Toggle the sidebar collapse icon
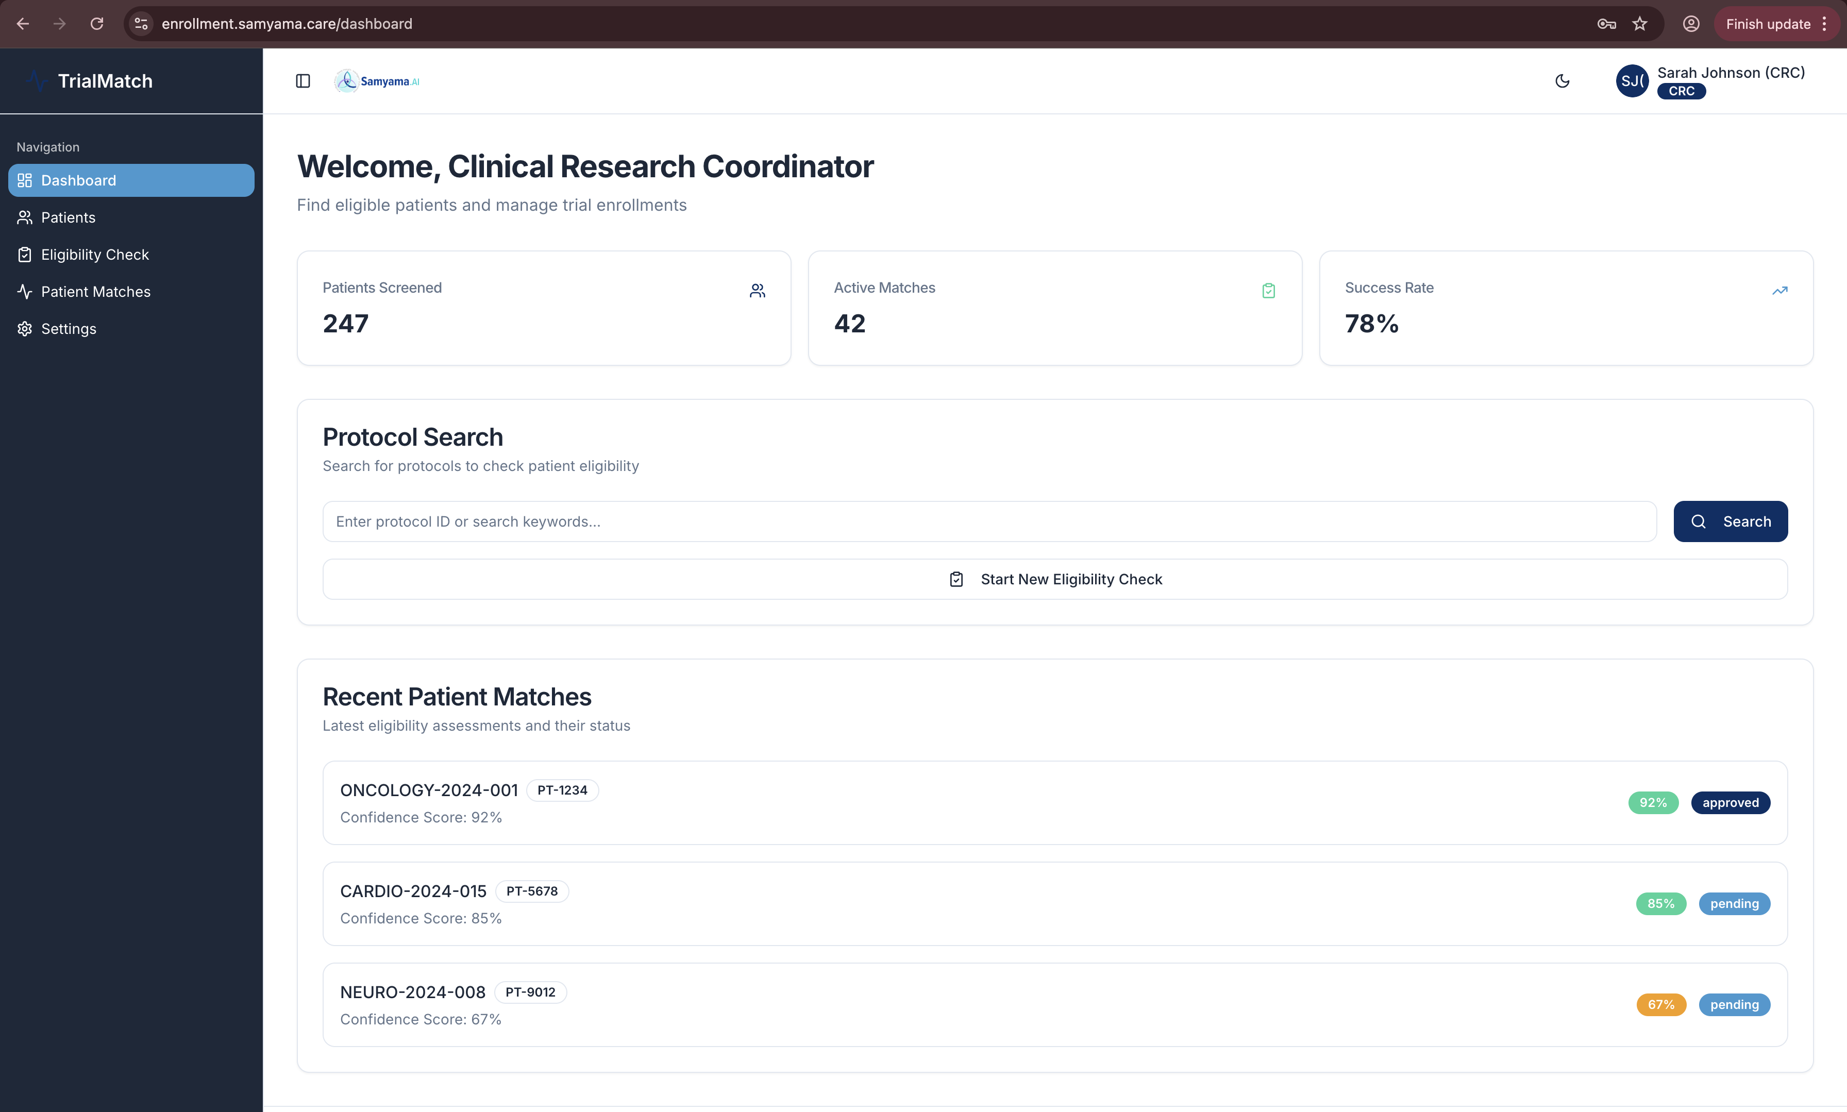1847x1112 pixels. click(303, 81)
